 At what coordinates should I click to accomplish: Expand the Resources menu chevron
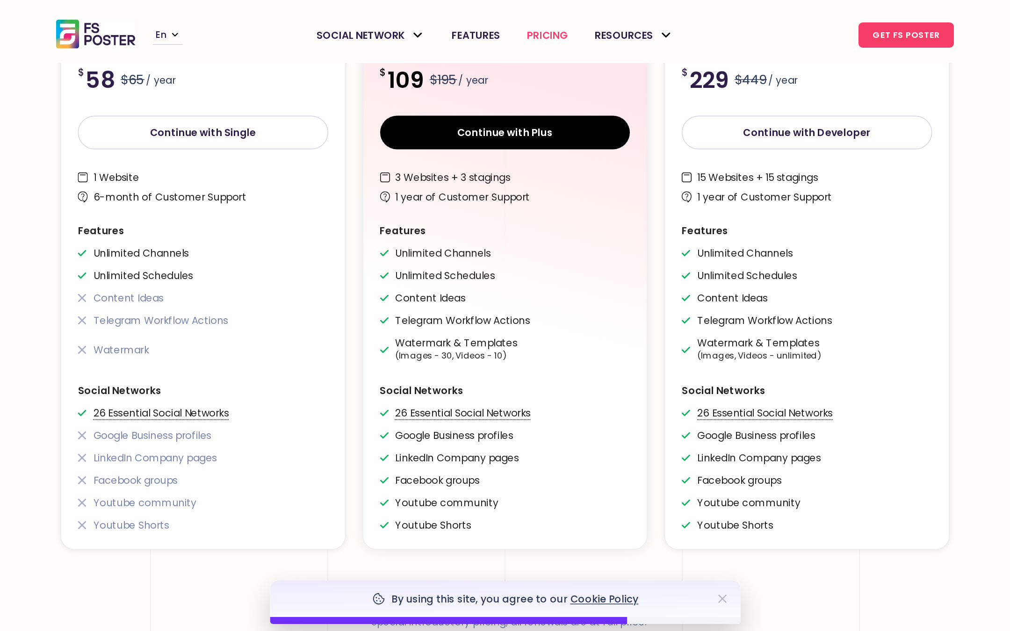(x=666, y=35)
